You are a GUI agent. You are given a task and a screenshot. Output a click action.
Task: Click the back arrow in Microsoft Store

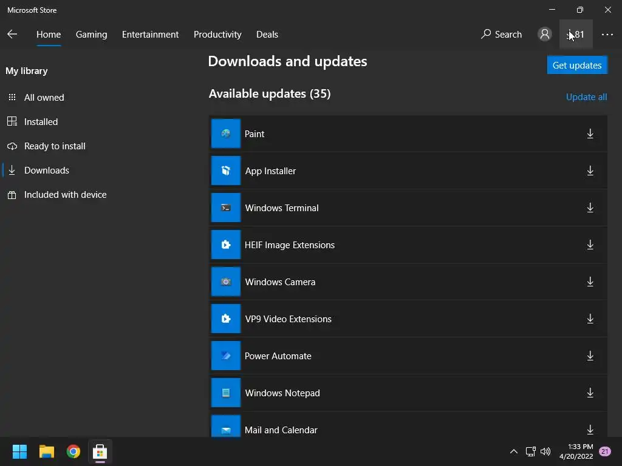tap(12, 35)
